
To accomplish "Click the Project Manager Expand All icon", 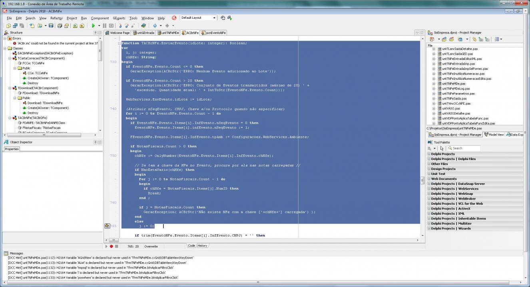I will point(481,39).
